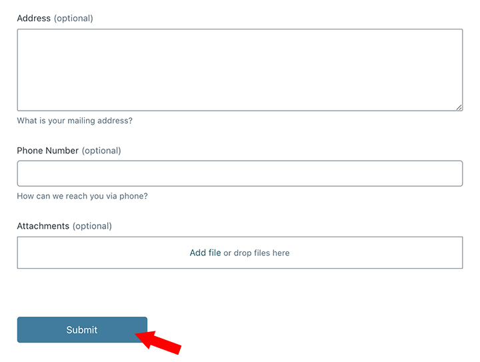
Task: Click the Submit button
Action: (x=82, y=330)
